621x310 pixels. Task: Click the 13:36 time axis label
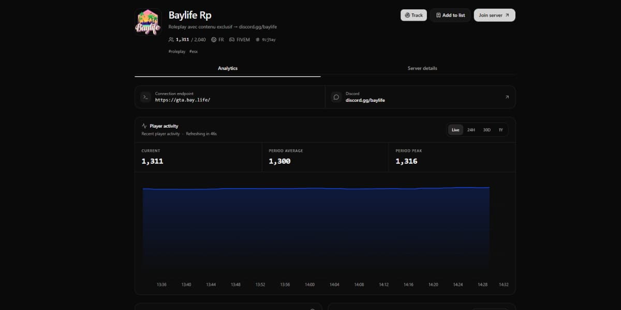coord(161,285)
